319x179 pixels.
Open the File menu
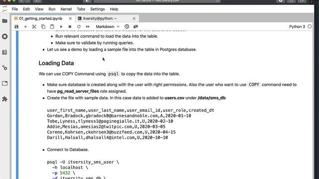tap(14, 9)
